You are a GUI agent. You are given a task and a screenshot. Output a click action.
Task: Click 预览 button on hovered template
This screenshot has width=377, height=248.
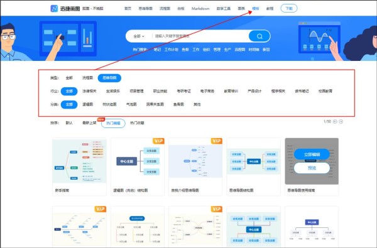click(x=312, y=168)
